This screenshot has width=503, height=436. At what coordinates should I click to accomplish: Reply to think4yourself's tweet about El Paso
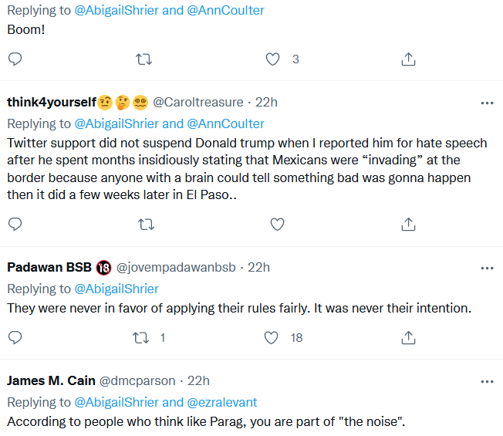coord(15,225)
